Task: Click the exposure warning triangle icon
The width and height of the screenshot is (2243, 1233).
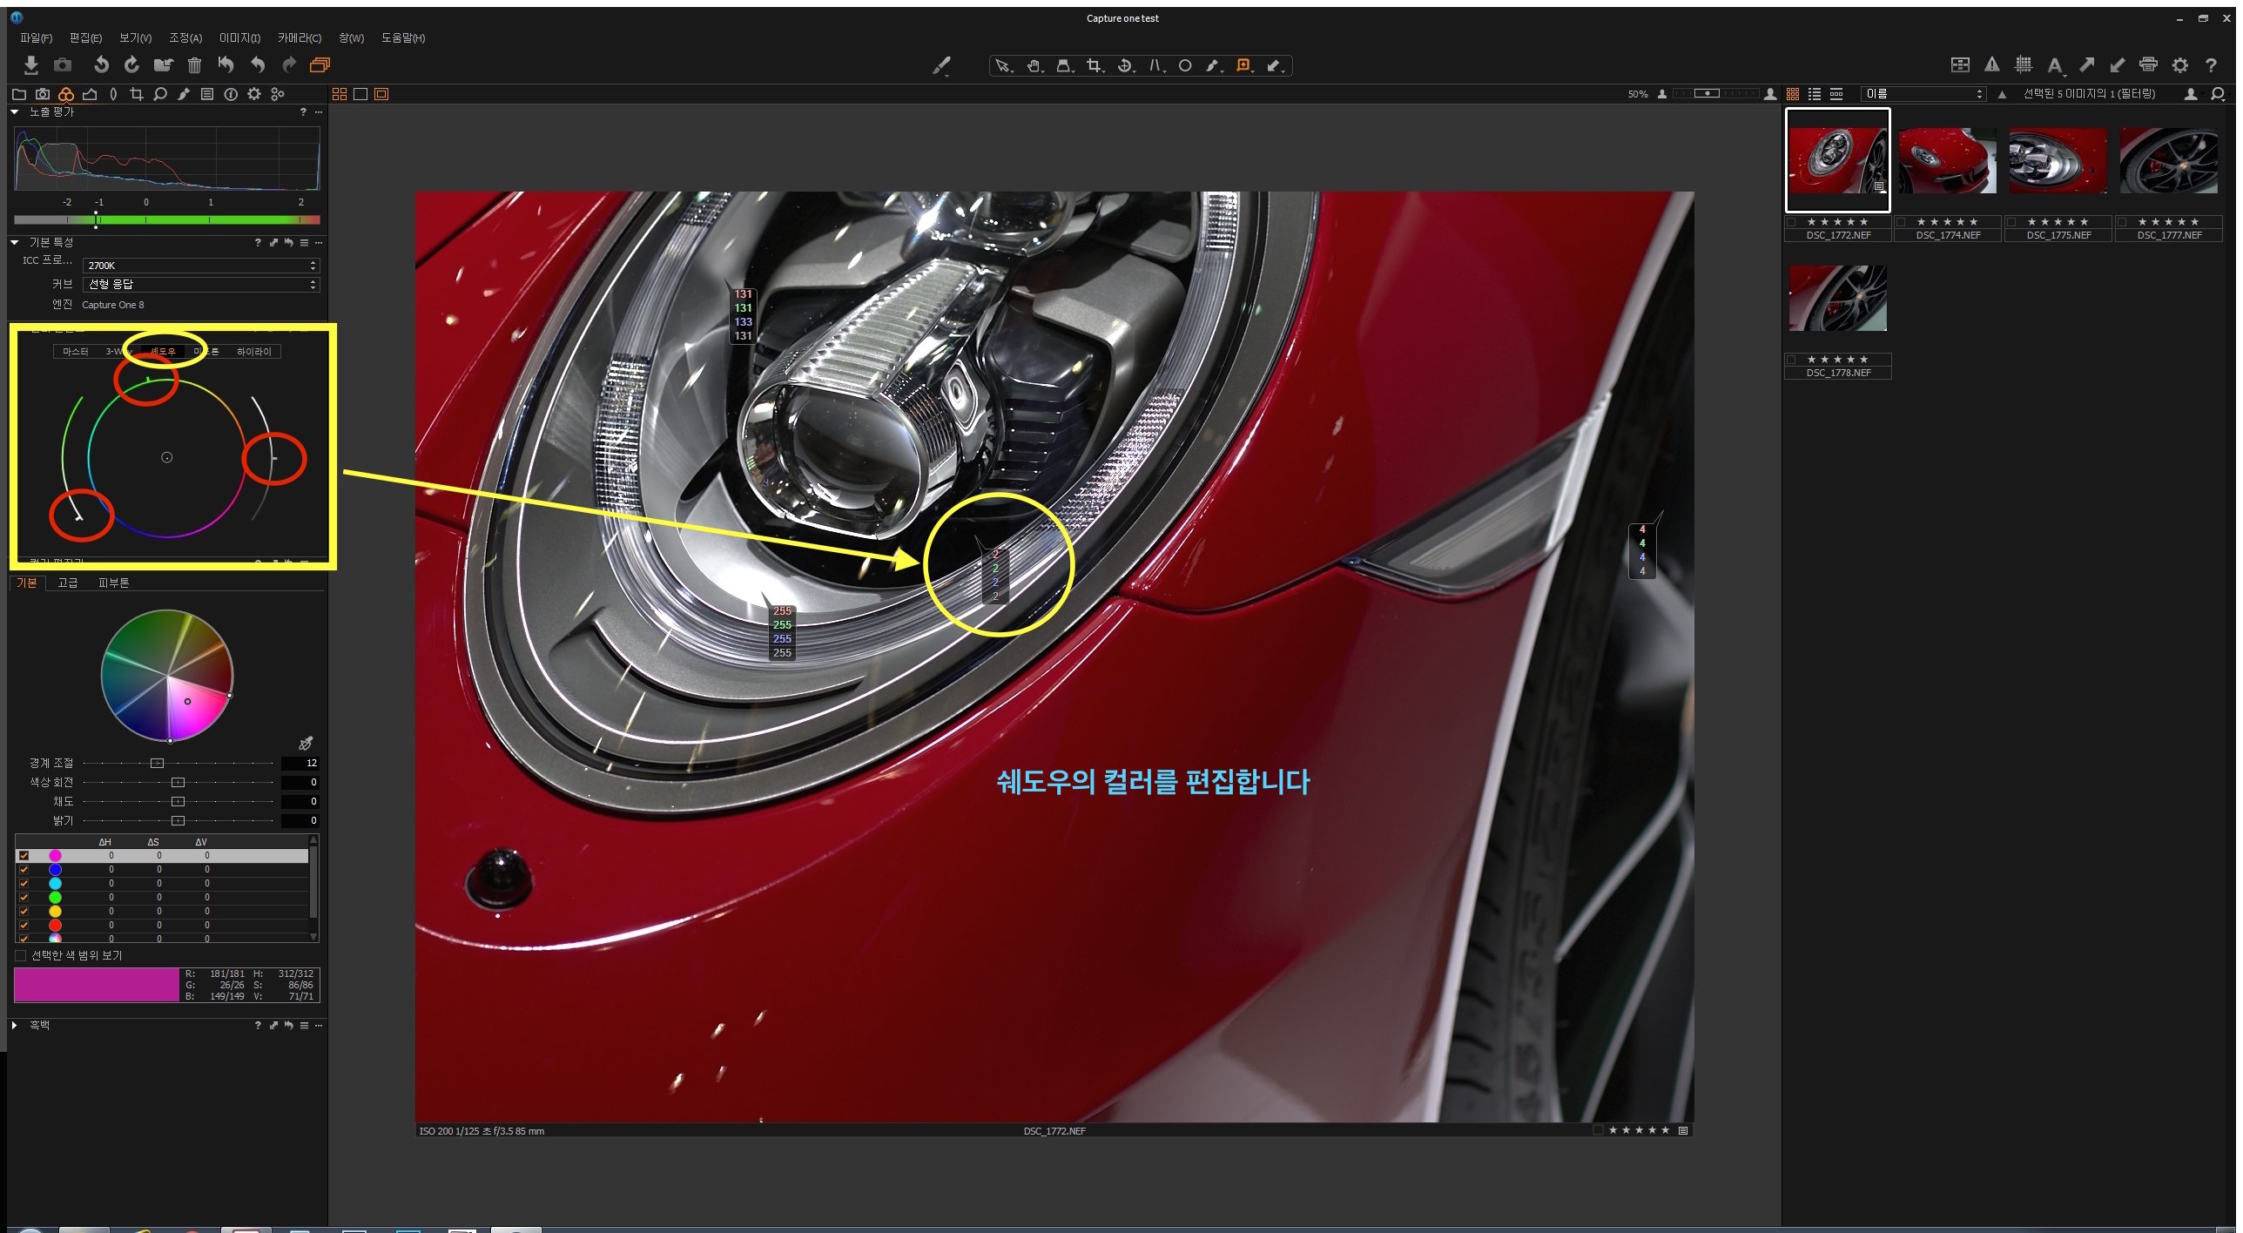Action: coord(1991,64)
